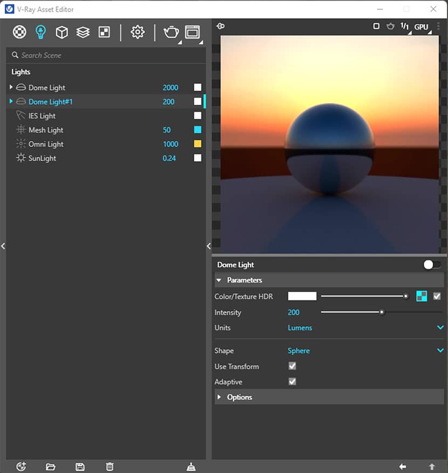The height and width of the screenshot is (473, 448).
Task: Click the up arrow icon at the bottom right
Action: (x=432, y=467)
